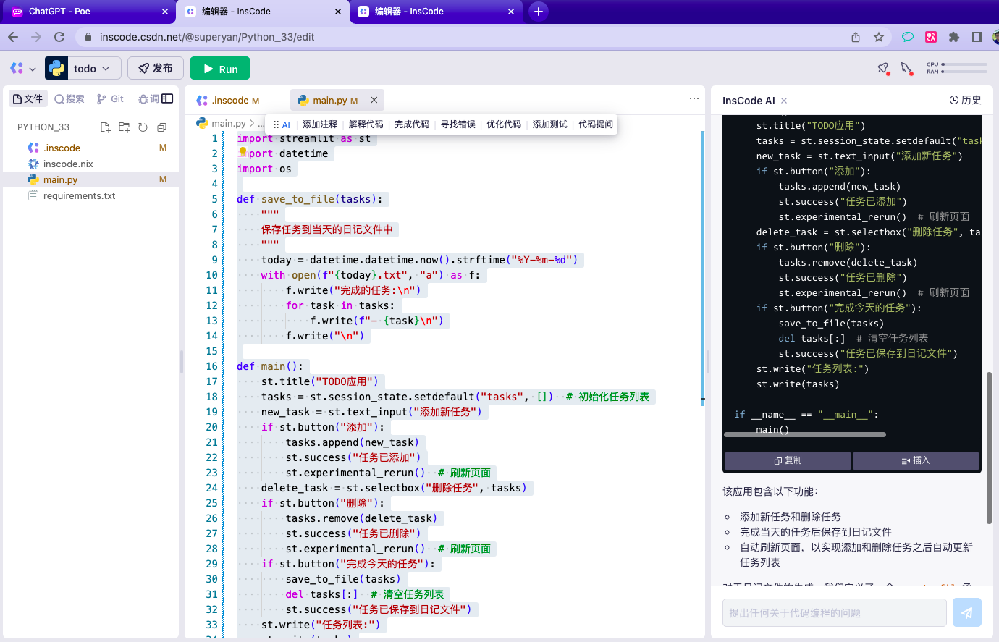Image resolution: width=999 pixels, height=642 pixels.
Task: Toggle the sidebar panel layout icon
Action: pyautogui.click(x=167, y=98)
